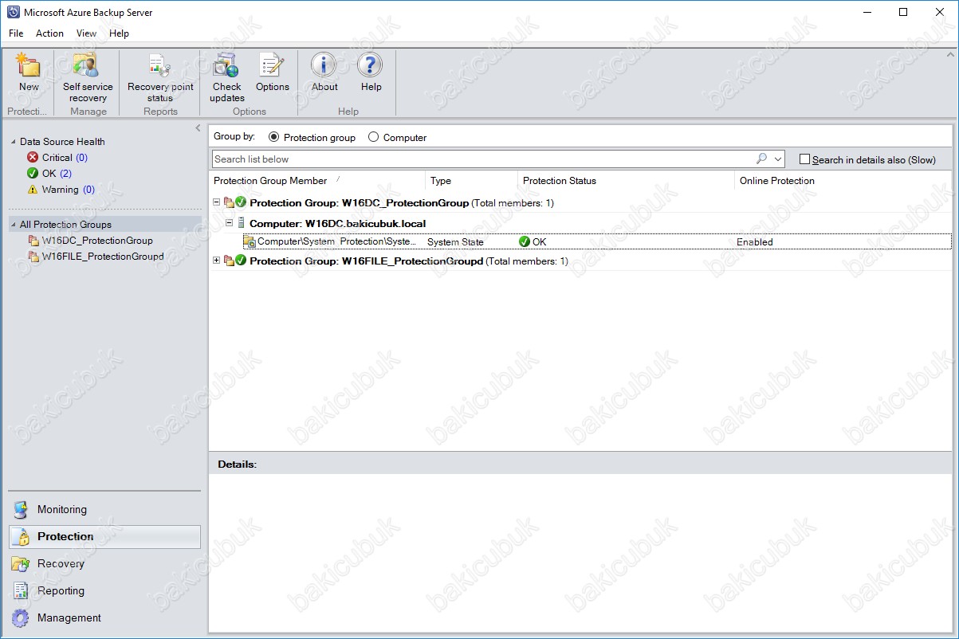Collapse the left navigation pane arrow

point(198,128)
